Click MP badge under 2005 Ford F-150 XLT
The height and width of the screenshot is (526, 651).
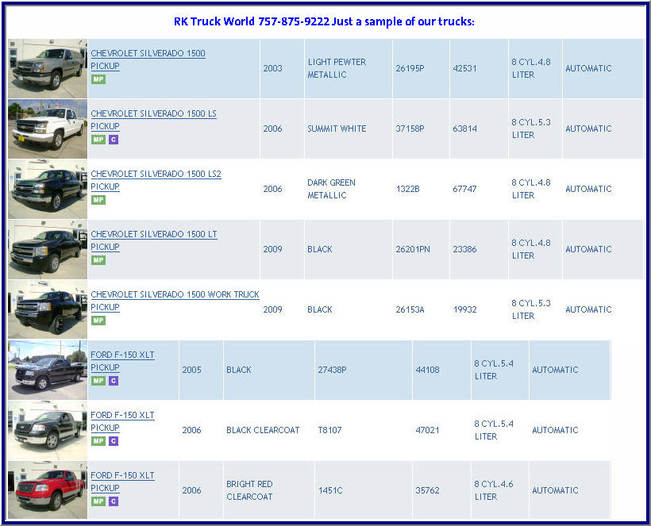click(x=98, y=380)
